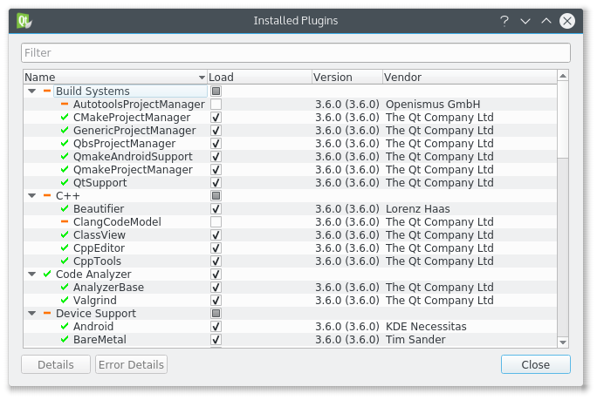Viewport: 597px width, 400px height.
Task: Select the ClassView plugin row
Action: (290, 235)
